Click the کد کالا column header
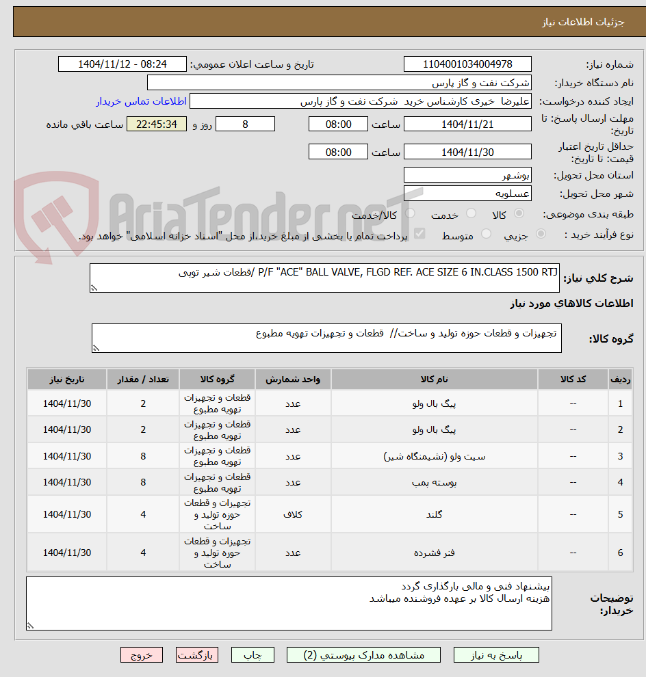 tap(573, 379)
